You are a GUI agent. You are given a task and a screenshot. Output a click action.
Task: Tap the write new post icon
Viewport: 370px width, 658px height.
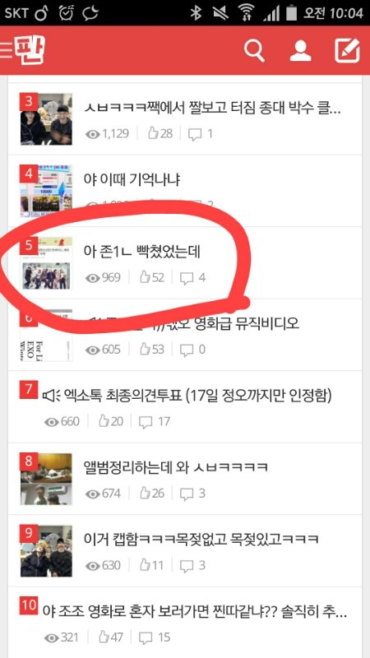[347, 51]
